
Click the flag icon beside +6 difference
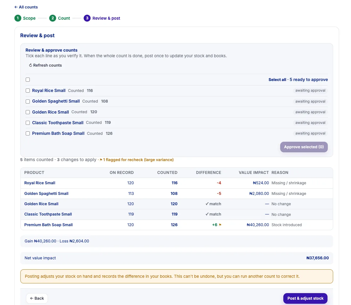coord(220,225)
